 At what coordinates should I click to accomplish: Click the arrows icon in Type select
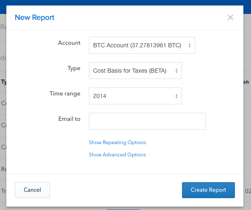[177, 71]
